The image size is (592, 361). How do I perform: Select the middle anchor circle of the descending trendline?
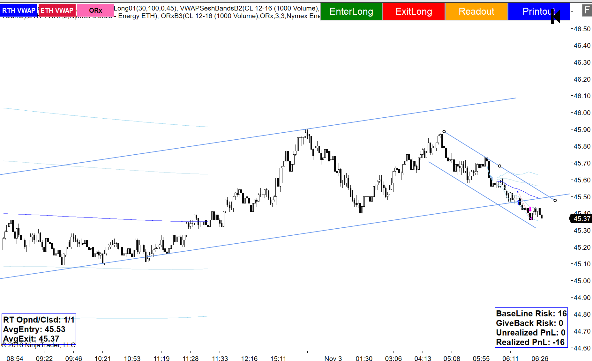[x=499, y=166]
